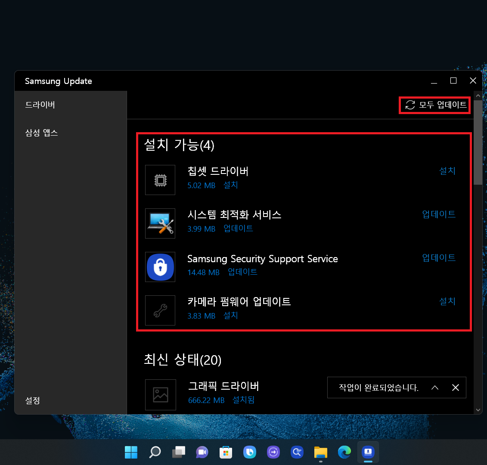Click the 그래픽 드라이버 image icon
Viewport: 487px width, 465px height.
pyautogui.click(x=161, y=395)
